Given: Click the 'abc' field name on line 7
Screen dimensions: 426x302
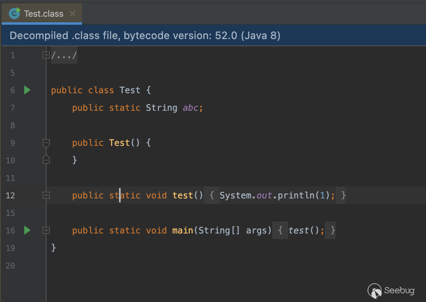Looking at the screenshot, I should click(x=190, y=108).
